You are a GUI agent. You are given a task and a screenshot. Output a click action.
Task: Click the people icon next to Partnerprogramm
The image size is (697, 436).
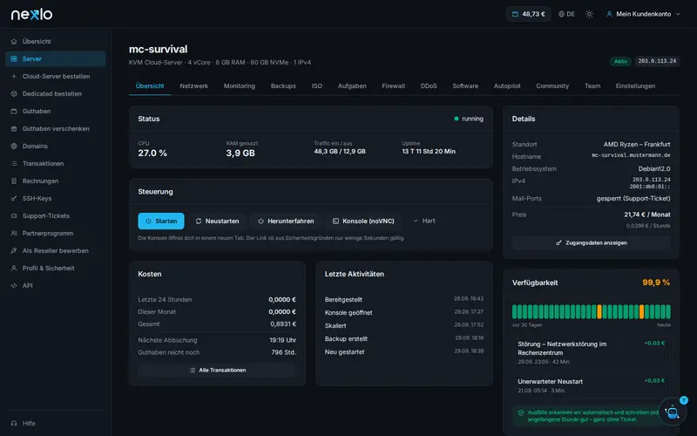point(14,233)
